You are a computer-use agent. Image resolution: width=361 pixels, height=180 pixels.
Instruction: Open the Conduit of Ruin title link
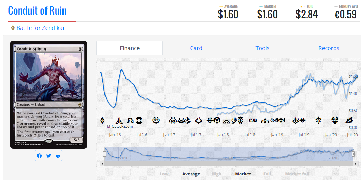pos(37,11)
